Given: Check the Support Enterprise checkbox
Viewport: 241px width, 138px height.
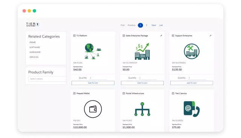Looking at the screenshot, I should tap(173, 36).
